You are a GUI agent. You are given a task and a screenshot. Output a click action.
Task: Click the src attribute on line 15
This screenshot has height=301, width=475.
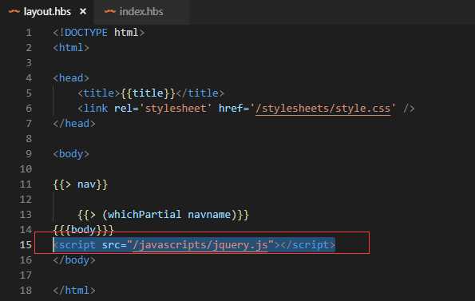(111, 244)
